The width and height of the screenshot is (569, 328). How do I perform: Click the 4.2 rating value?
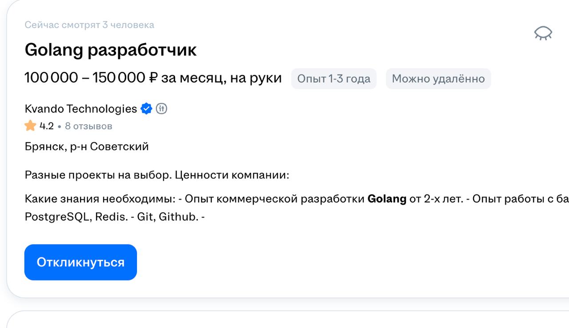(x=46, y=126)
